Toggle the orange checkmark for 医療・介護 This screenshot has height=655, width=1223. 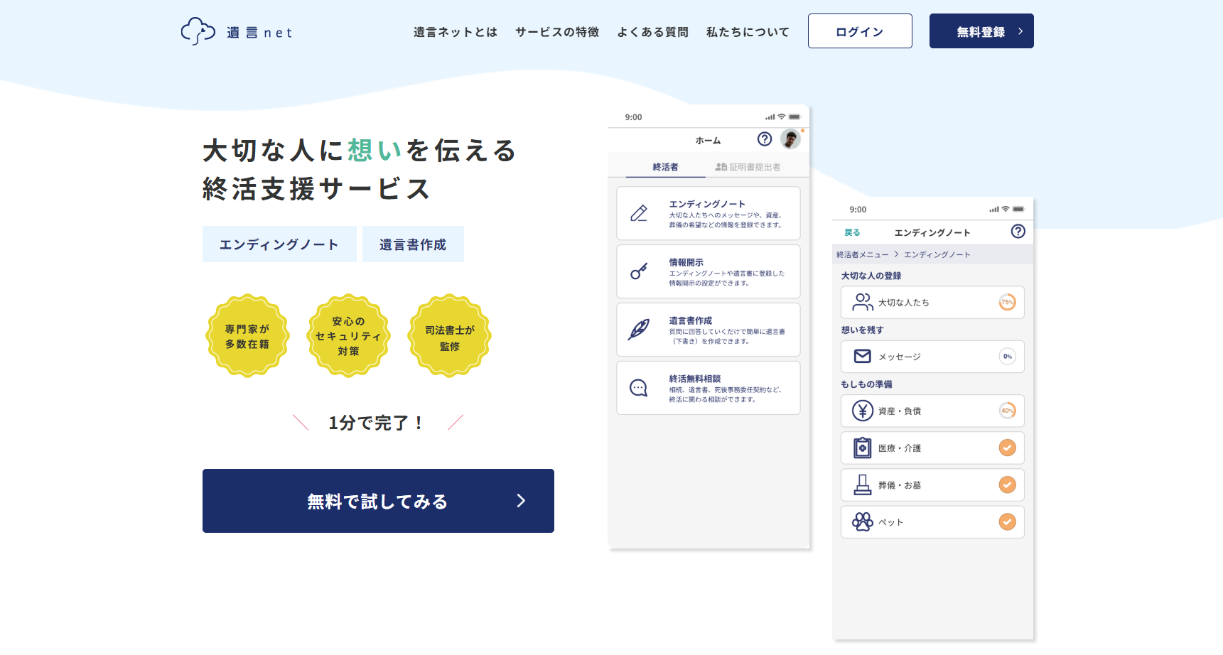pos(1007,448)
